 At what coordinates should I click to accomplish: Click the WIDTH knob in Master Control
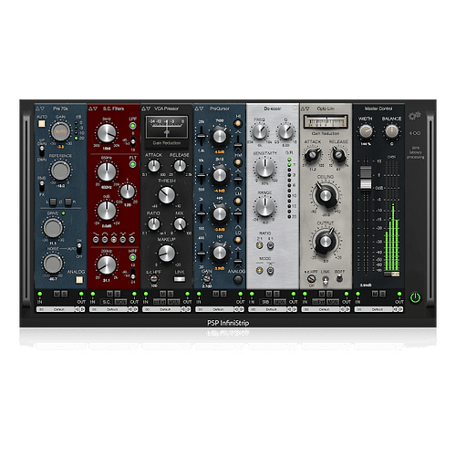click(366, 131)
